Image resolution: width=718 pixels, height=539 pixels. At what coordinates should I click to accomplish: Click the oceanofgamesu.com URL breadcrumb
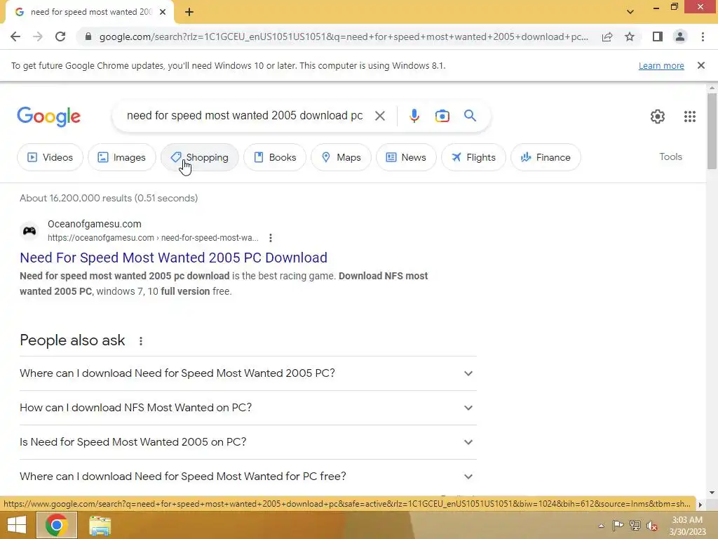pyautogui.click(x=153, y=238)
